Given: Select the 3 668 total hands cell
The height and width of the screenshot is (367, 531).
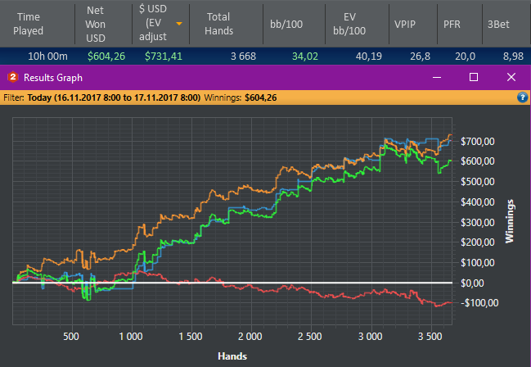Looking at the screenshot, I should pos(243,56).
